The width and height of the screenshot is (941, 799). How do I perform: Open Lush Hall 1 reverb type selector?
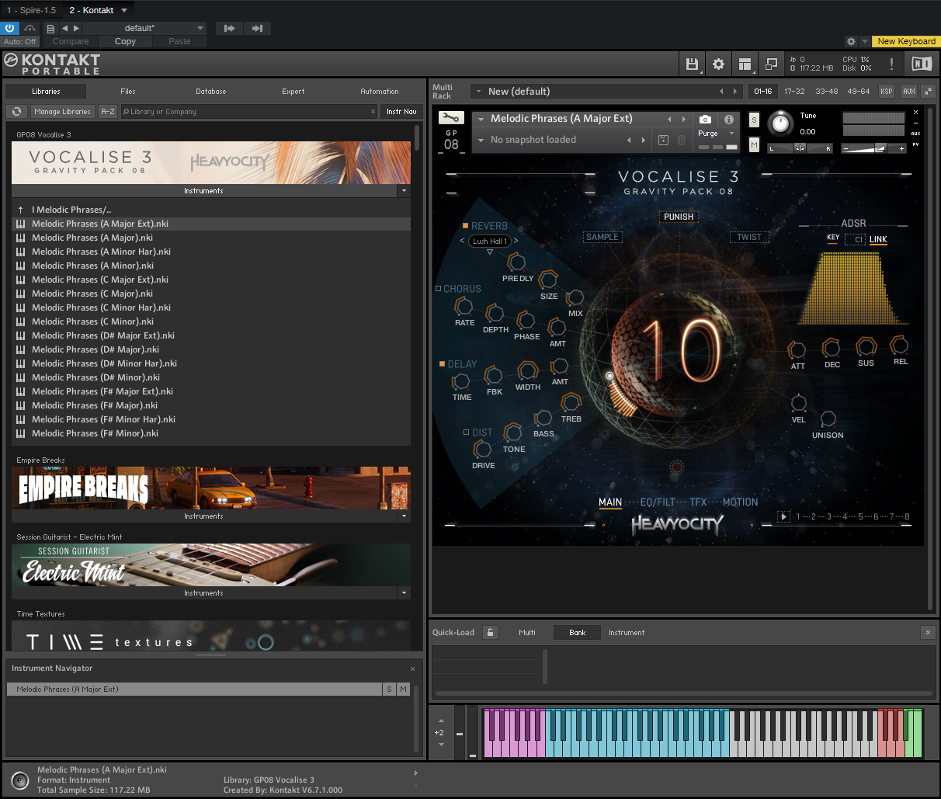(490, 241)
